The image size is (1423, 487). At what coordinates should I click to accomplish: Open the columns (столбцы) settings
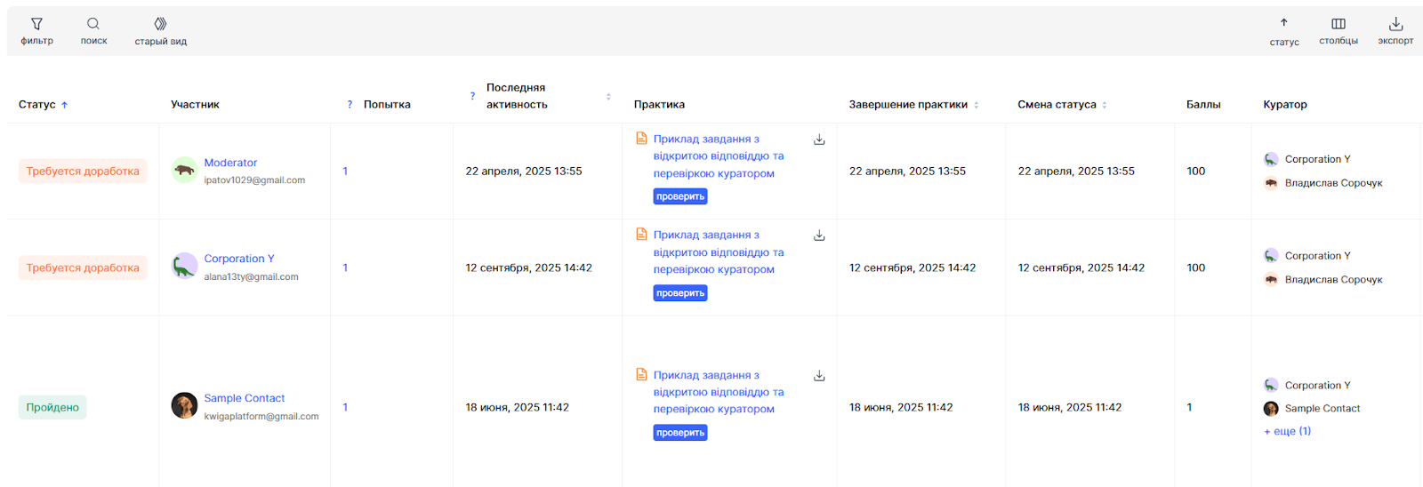[1338, 24]
